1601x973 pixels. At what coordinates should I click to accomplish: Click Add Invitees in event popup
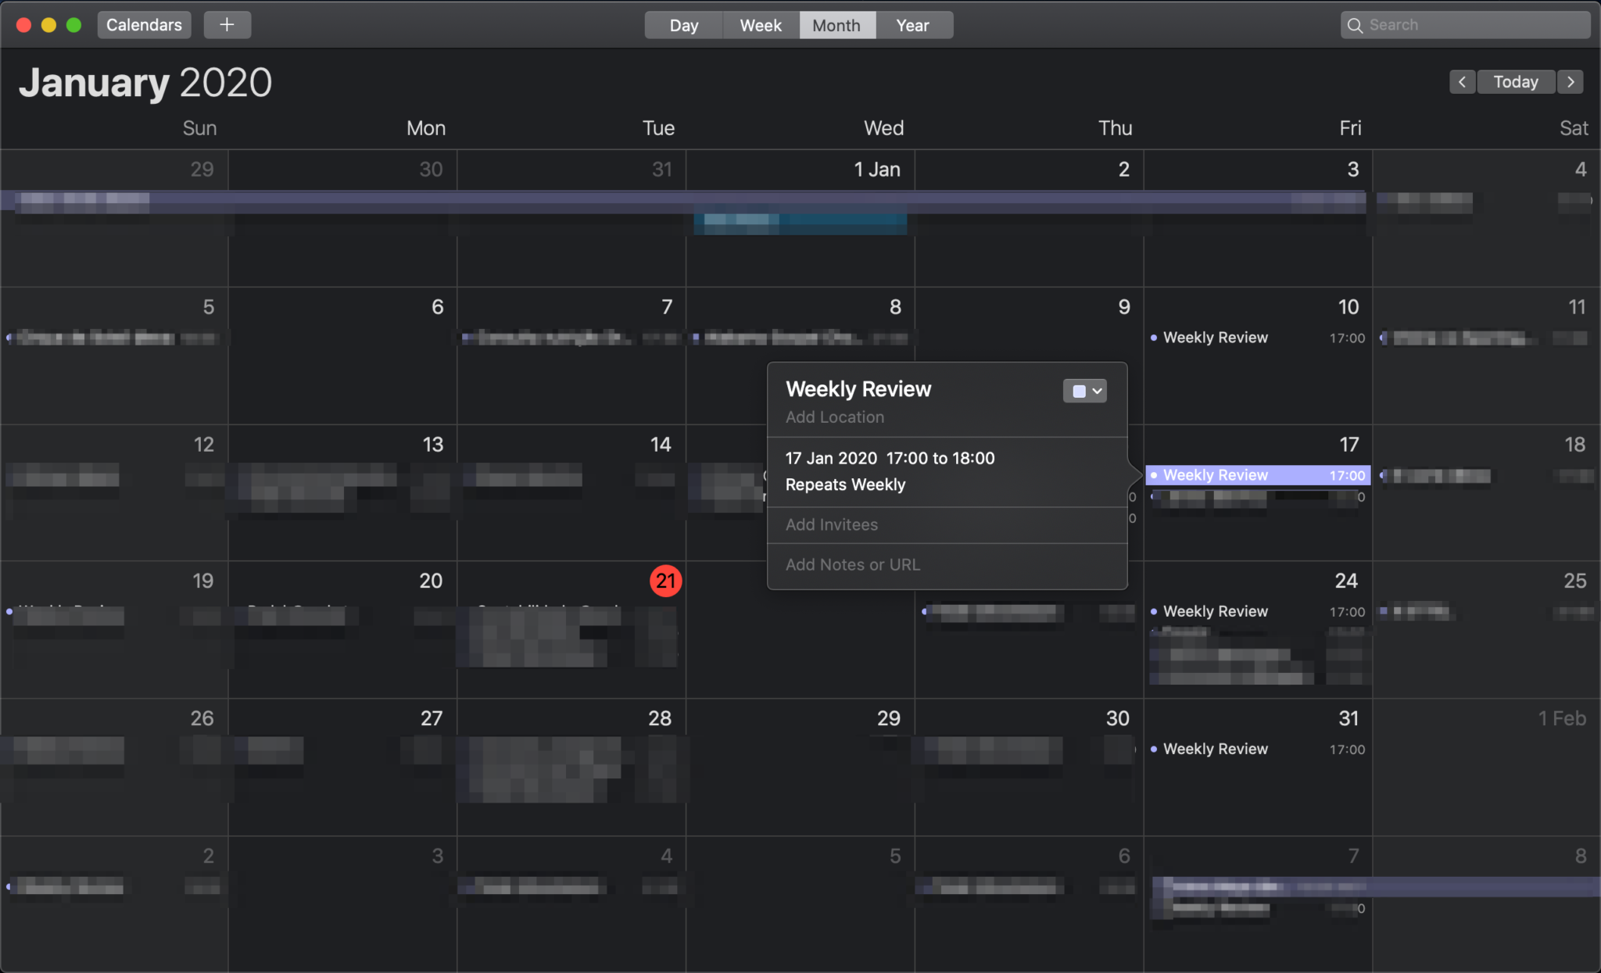[831, 524]
